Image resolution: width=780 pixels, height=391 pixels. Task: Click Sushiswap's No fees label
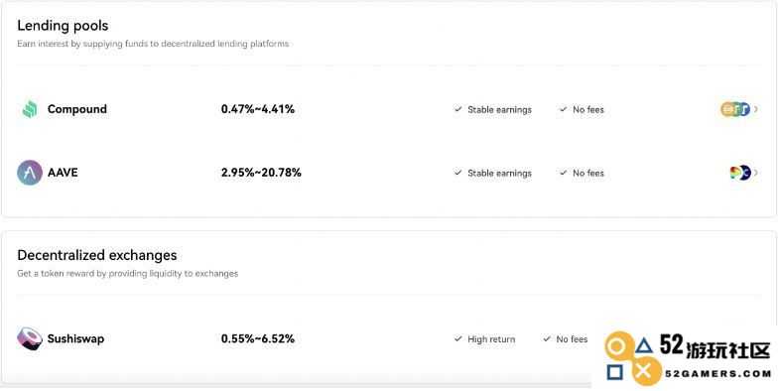(572, 338)
